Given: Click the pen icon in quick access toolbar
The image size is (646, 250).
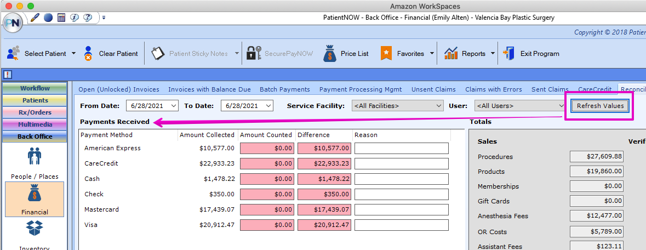Looking at the screenshot, I should (36, 18).
